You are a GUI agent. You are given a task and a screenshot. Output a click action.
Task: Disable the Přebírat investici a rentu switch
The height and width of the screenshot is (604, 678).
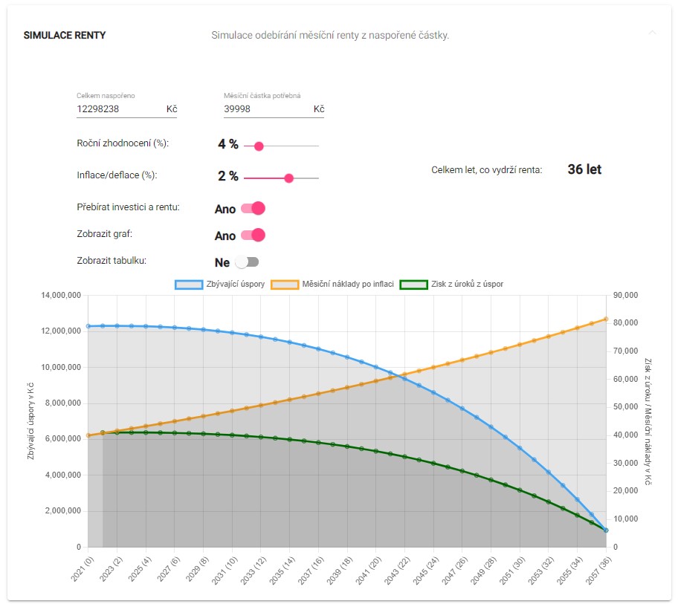253,209
